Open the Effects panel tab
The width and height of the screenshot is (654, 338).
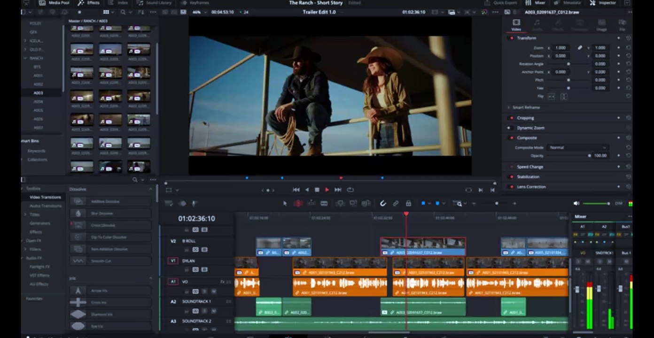point(89,3)
